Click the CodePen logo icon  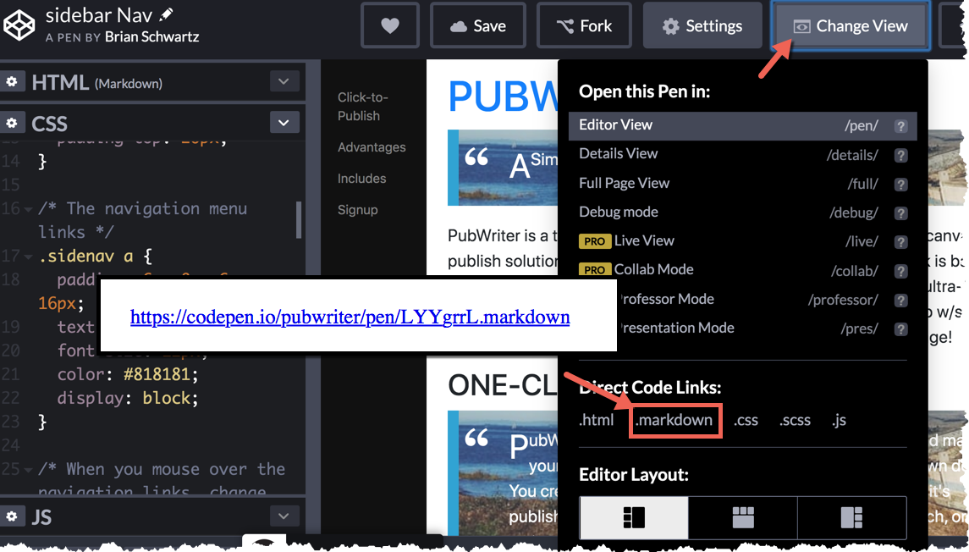(19, 25)
